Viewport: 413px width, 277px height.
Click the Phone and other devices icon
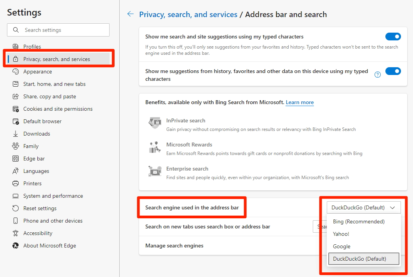pyautogui.click(x=16, y=221)
